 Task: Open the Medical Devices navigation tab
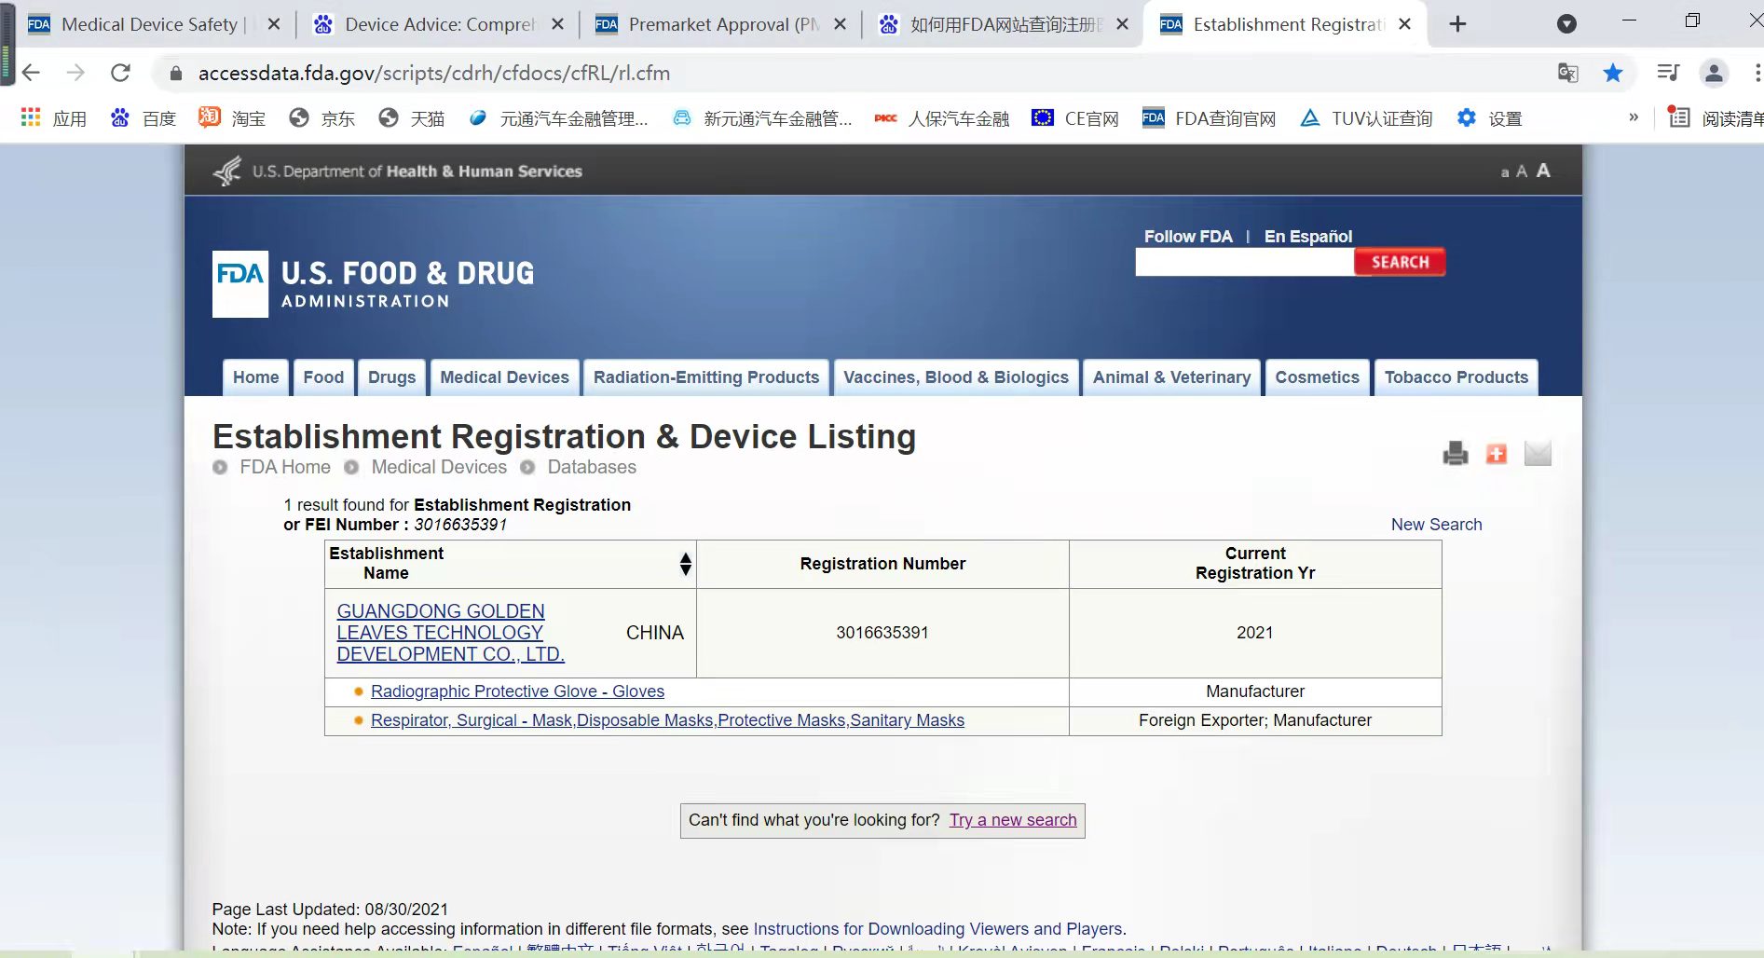coord(504,377)
